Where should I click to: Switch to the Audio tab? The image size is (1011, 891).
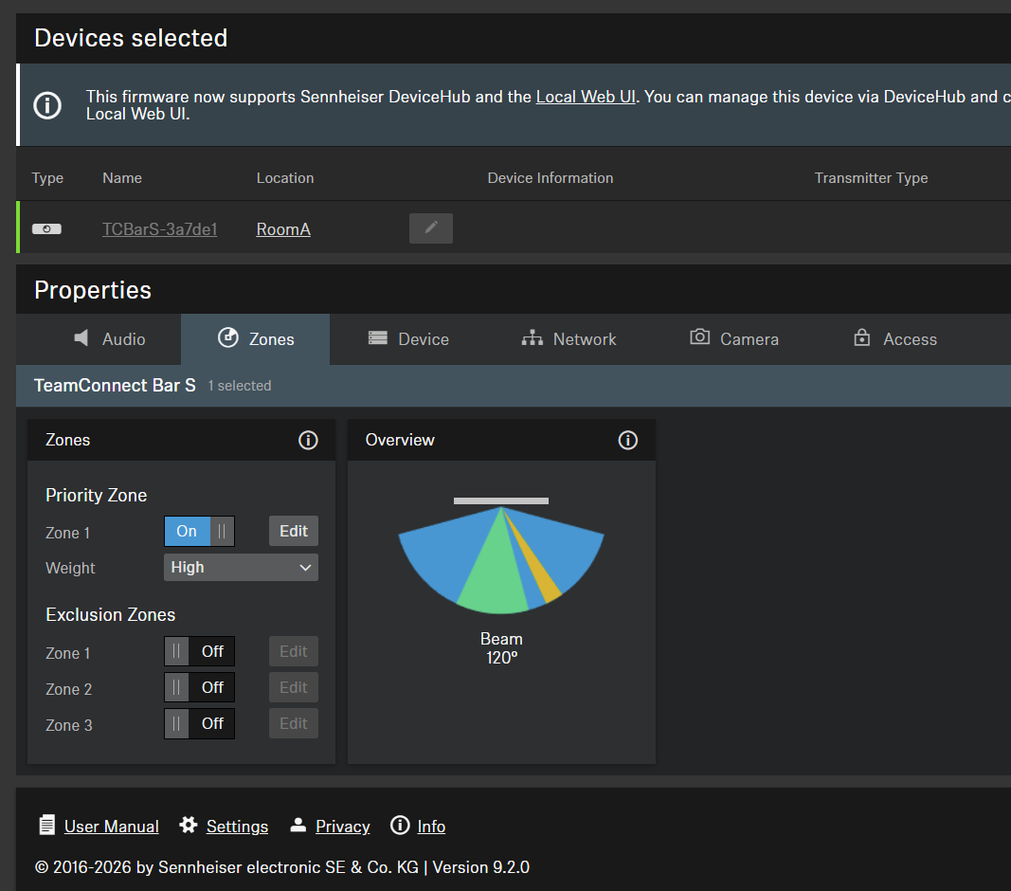tap(110, 338)
